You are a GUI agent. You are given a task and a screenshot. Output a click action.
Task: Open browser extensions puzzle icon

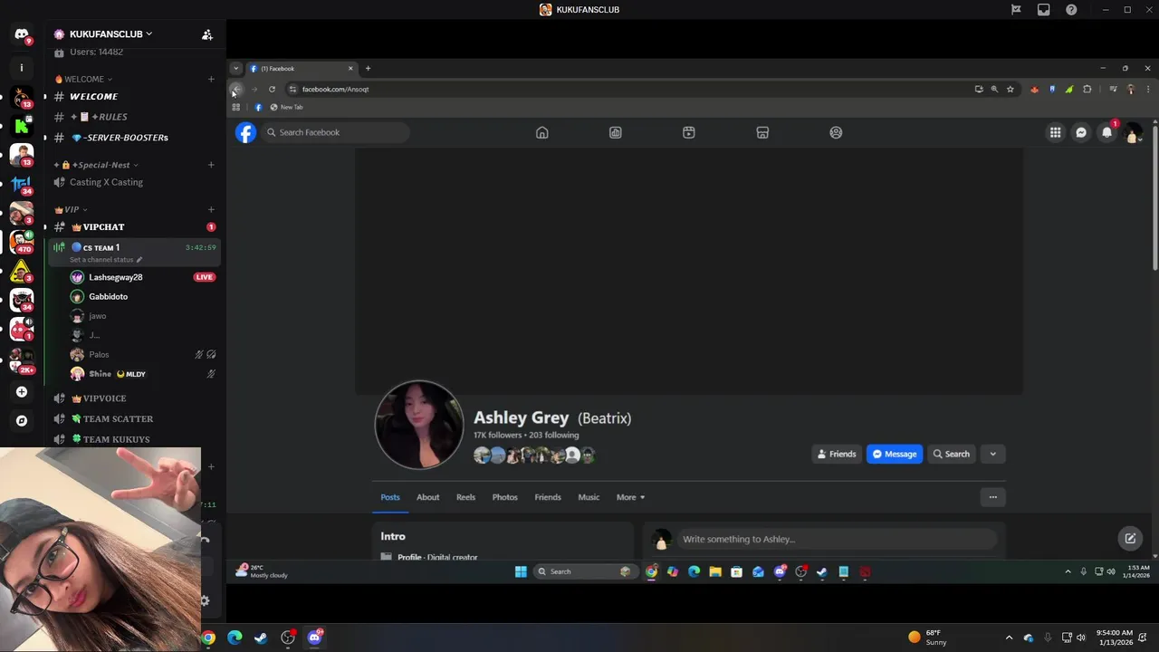click(x=1087, y=89)
